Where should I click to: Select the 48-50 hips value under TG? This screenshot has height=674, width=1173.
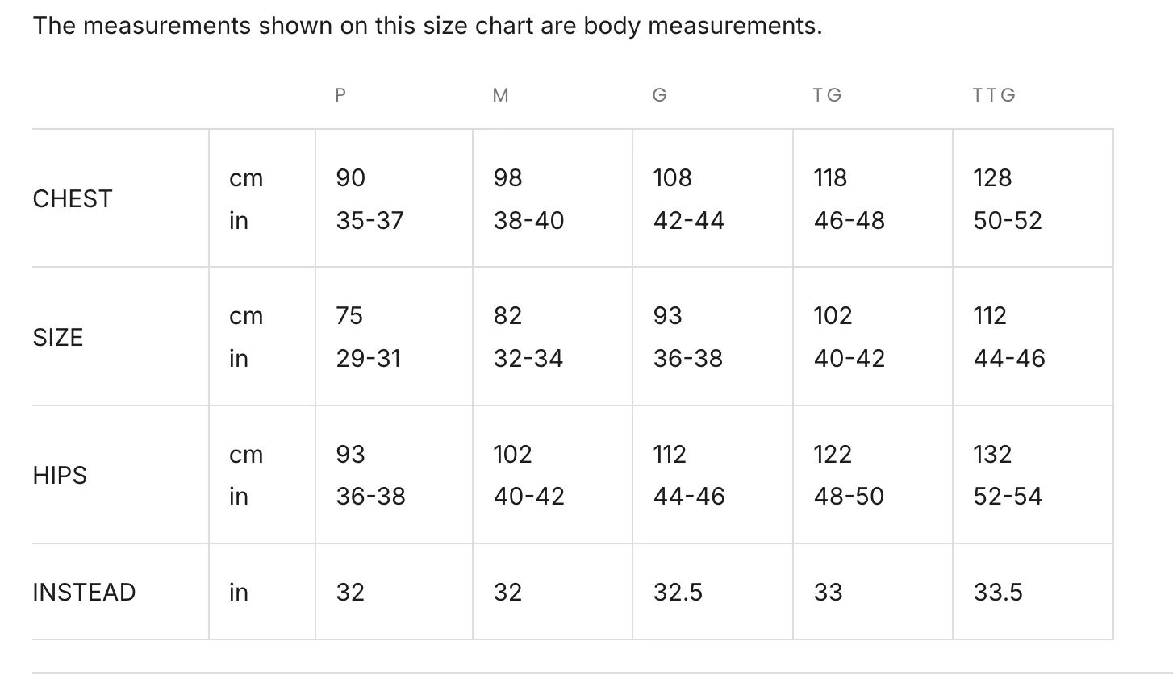coord(849,496)
